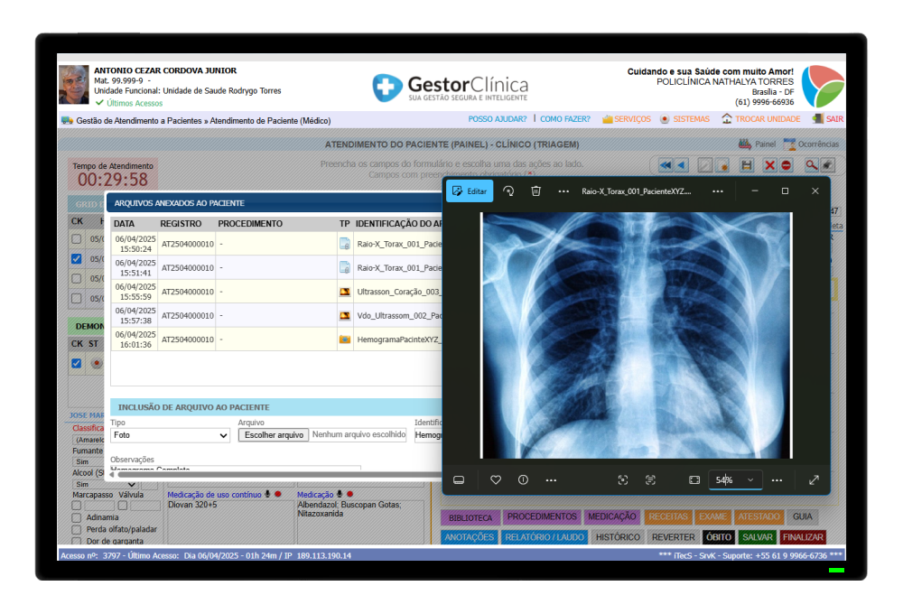This screenshot has height=614, width=903.
Task: Click the save diskette icon in toolbar
Action: pos(747,166)
